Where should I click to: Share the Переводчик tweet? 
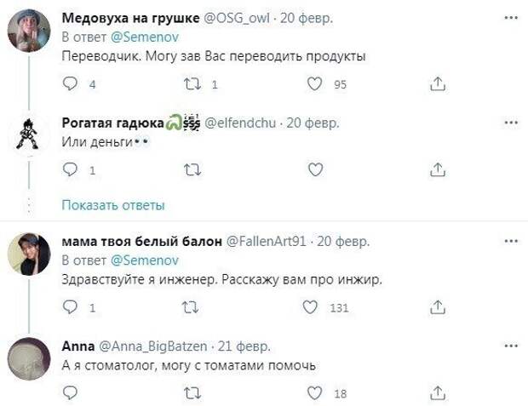click(x=438, y=84)
